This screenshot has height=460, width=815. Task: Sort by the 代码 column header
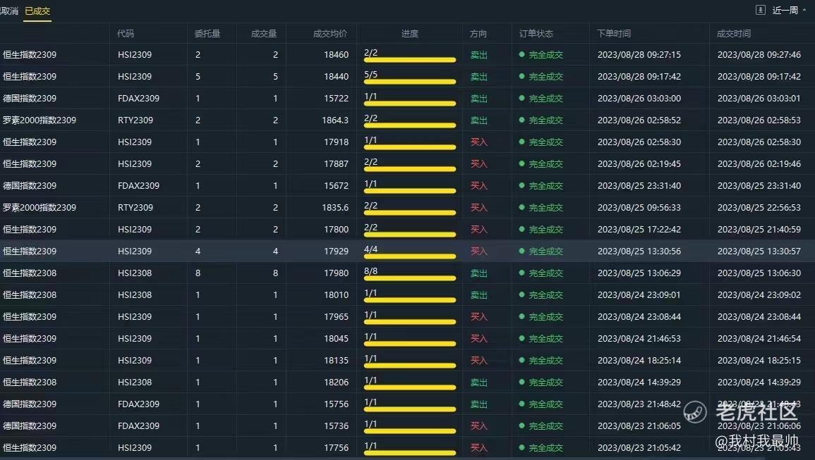[126, 33]
